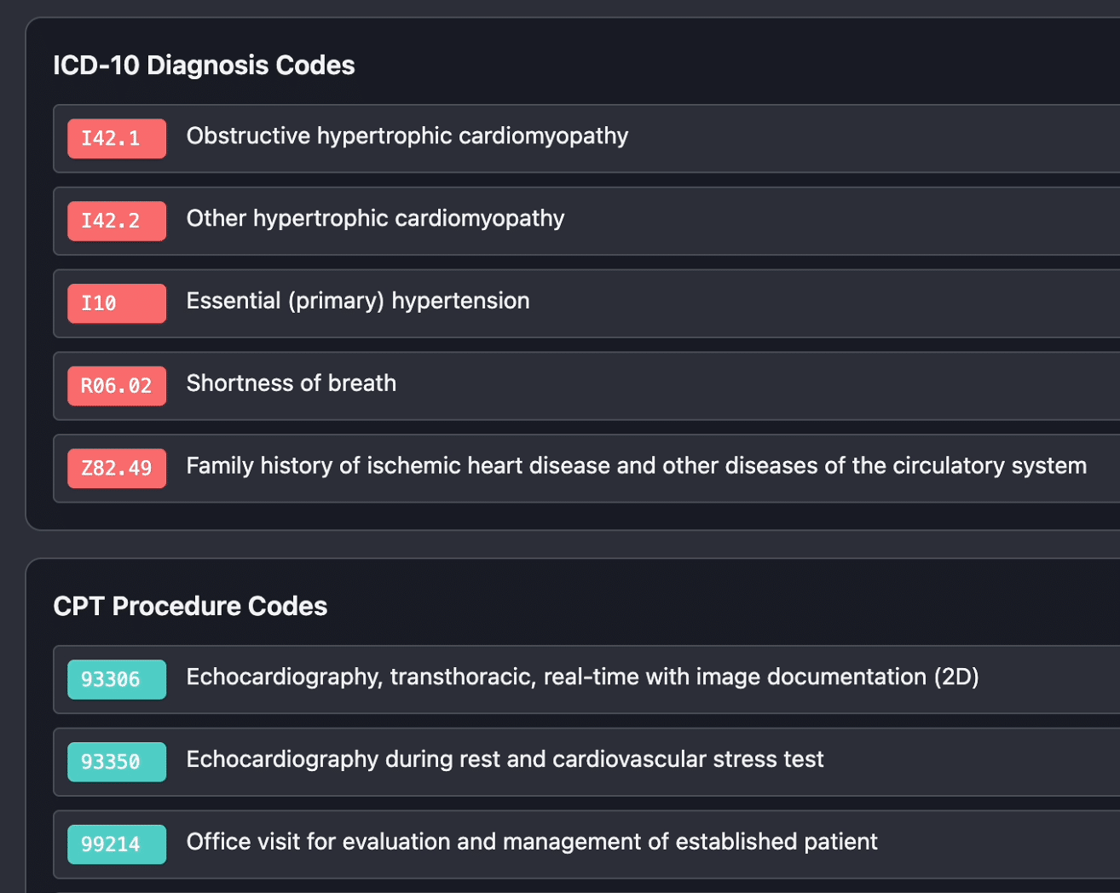
Task: Click the Essential (primary) hypertension description
Action: pyautogui.click(x=358, y=301)
